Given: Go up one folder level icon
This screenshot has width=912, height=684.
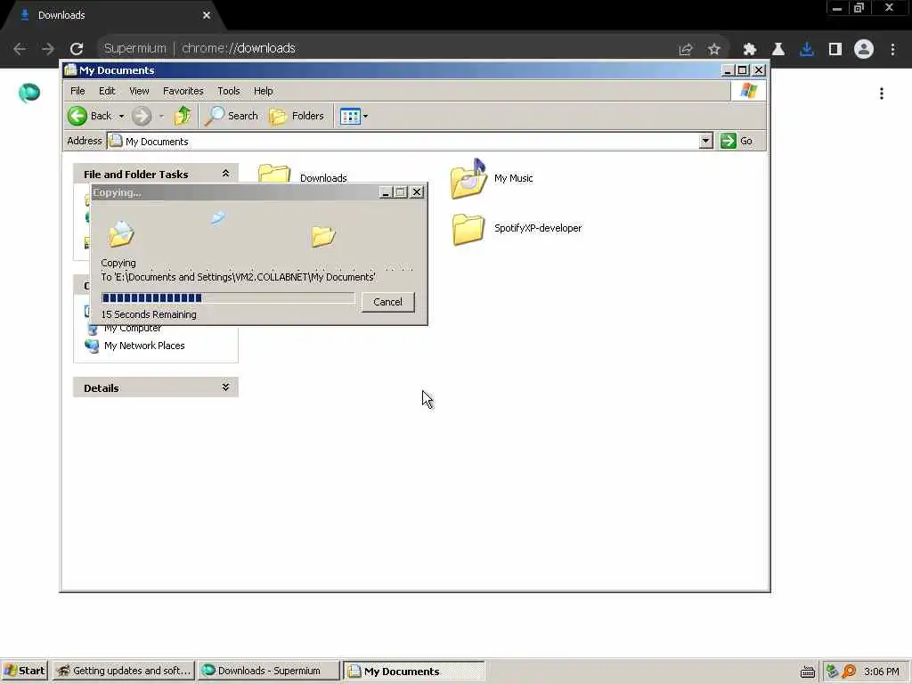Looking at the screenshot, I should coord(183,116).
